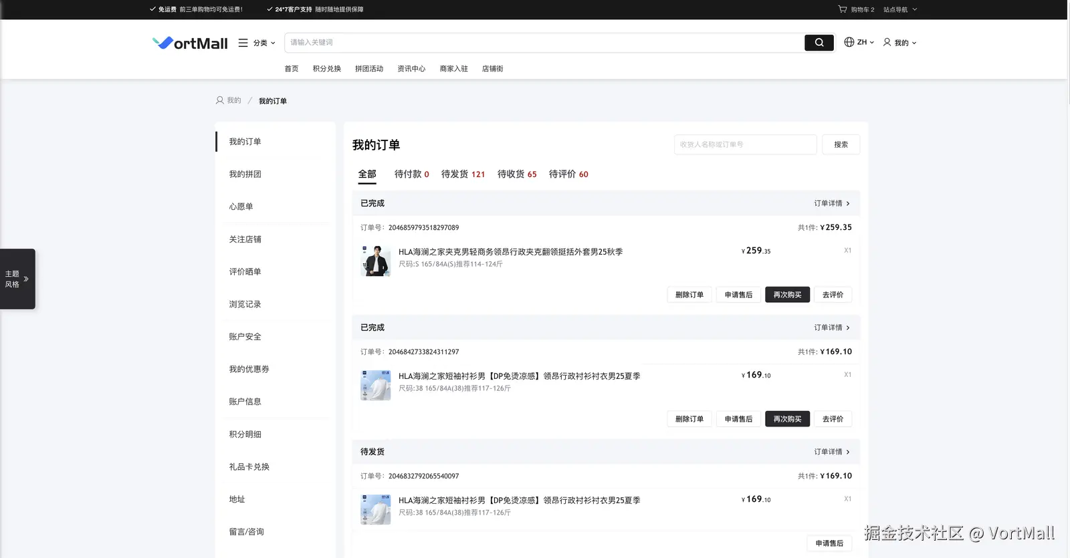Image resolution: width=1070 pixels, height=558 pixels.
Task: Click the 搜索 order search button
Action: pos(841,144)
